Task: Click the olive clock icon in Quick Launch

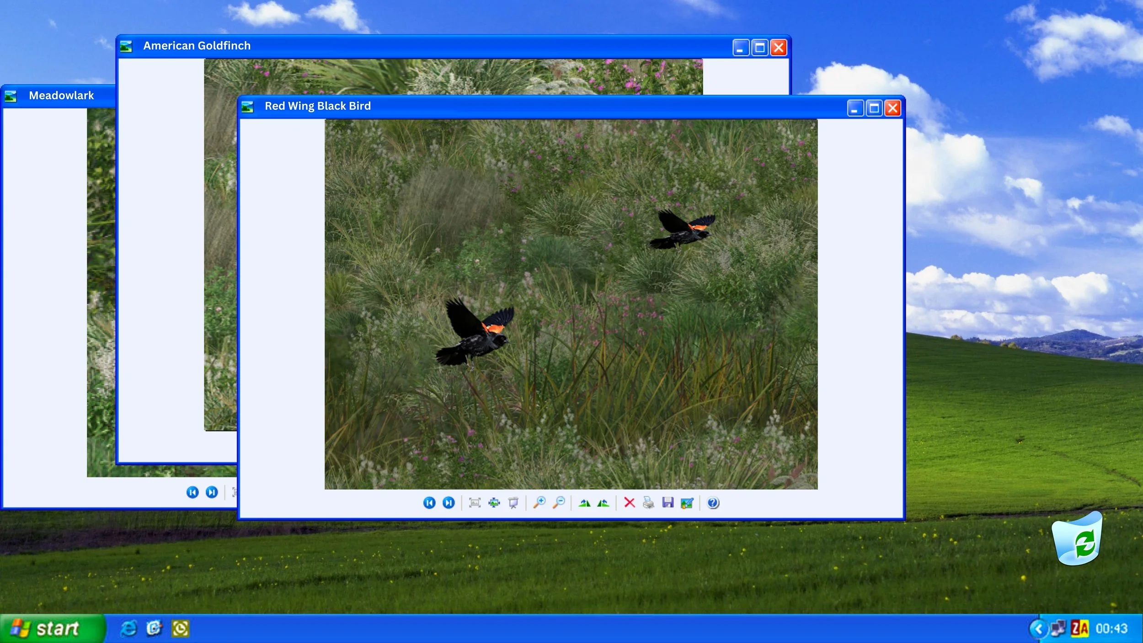Action: [180, 628]
